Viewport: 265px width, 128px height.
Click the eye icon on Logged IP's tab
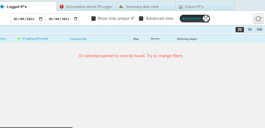[x=2, y=7]
